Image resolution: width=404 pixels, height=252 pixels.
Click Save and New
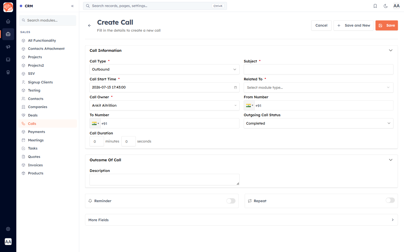pyautogui.click(x=353, y=25)
